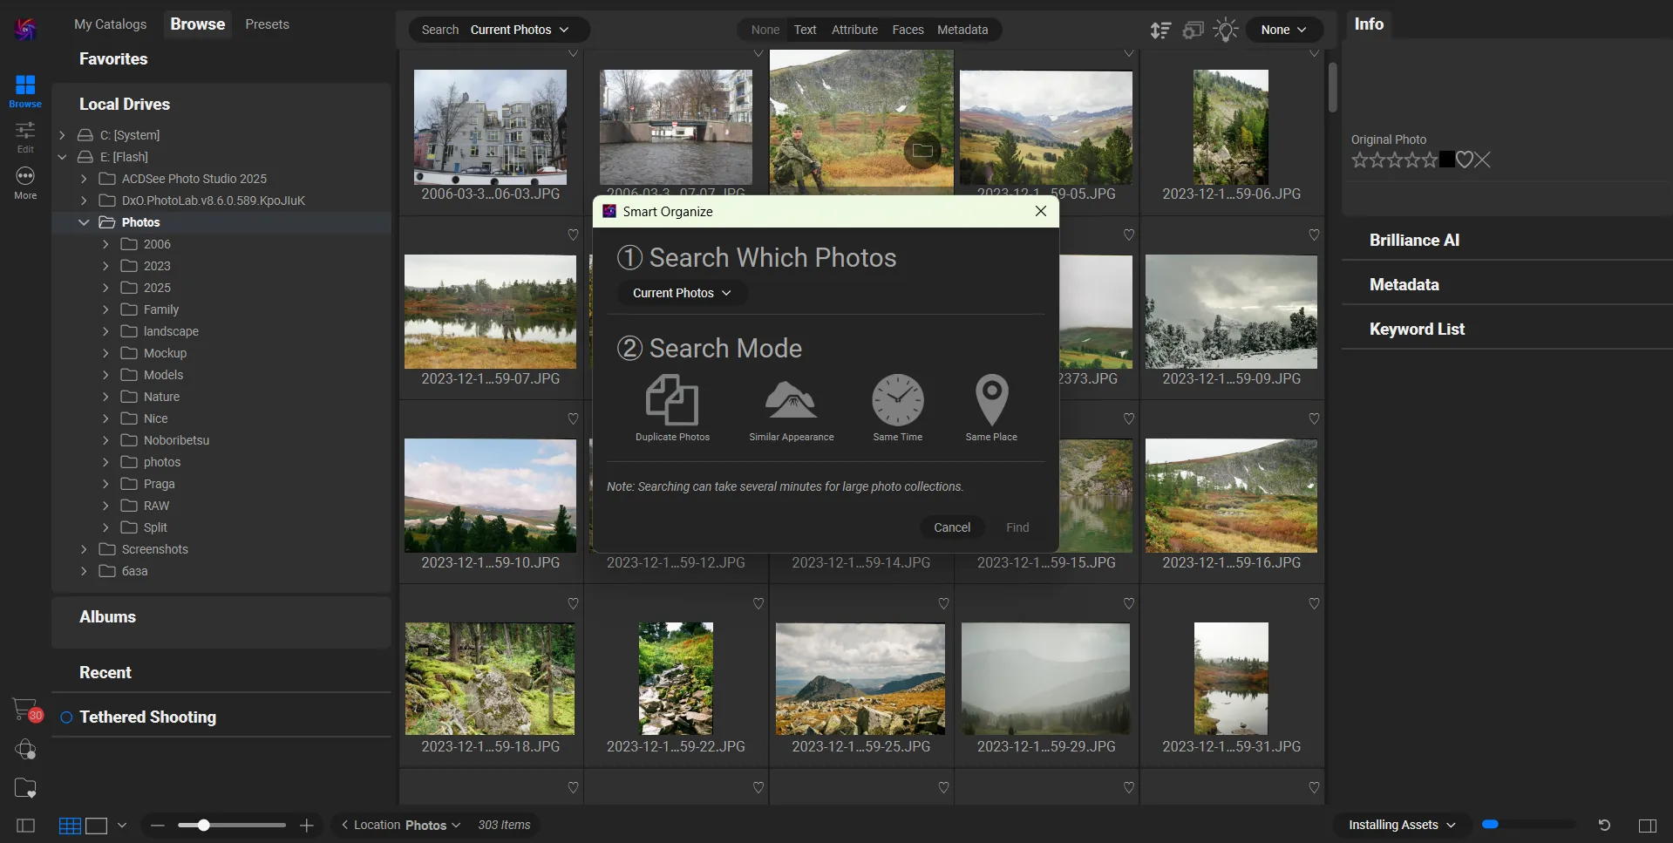Click the stacked images icon in toolbar
This screenshot has width=1673, height=843.
[x=1193, y=31]
